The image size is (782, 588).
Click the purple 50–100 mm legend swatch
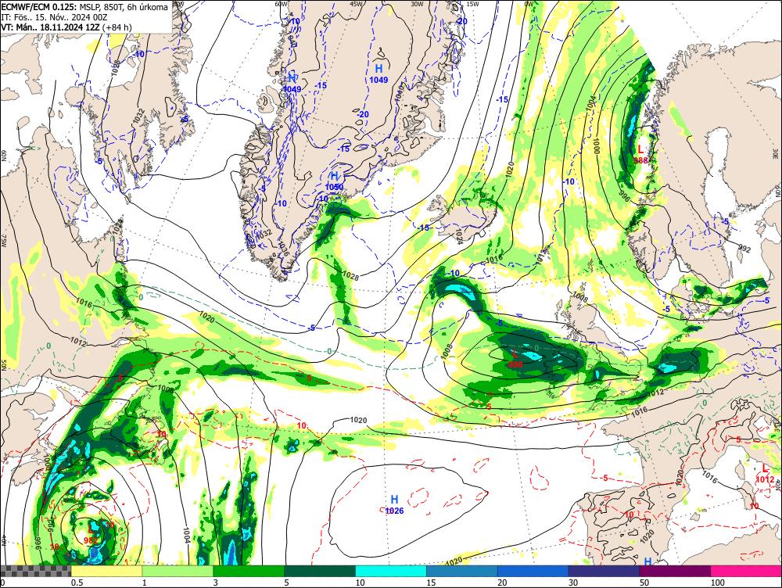pyautogui.click(x=676, y=571)
